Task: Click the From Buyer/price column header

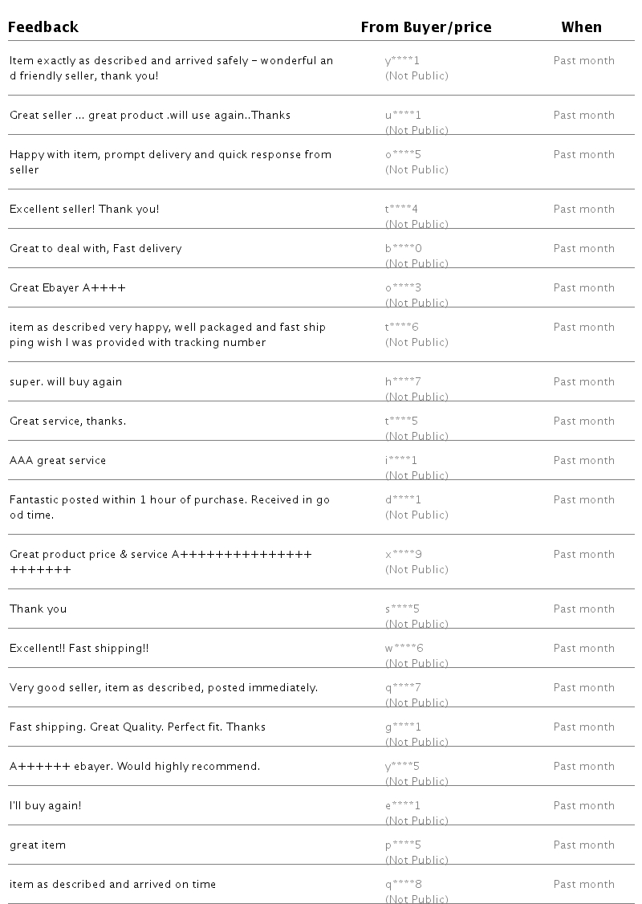Action: coord(425,27)
